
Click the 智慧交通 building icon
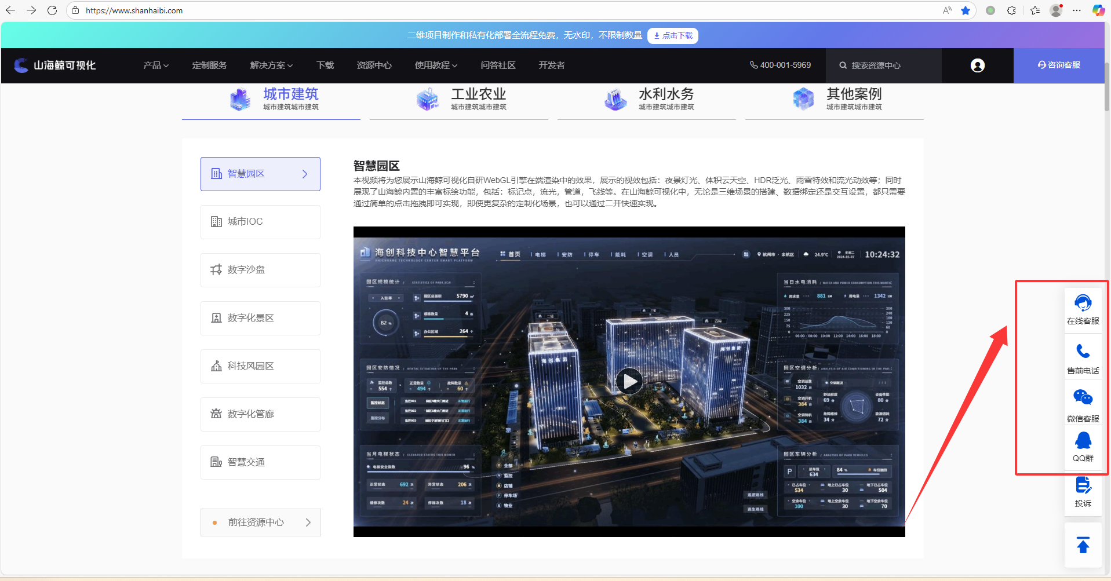click(x=216, y=462)
